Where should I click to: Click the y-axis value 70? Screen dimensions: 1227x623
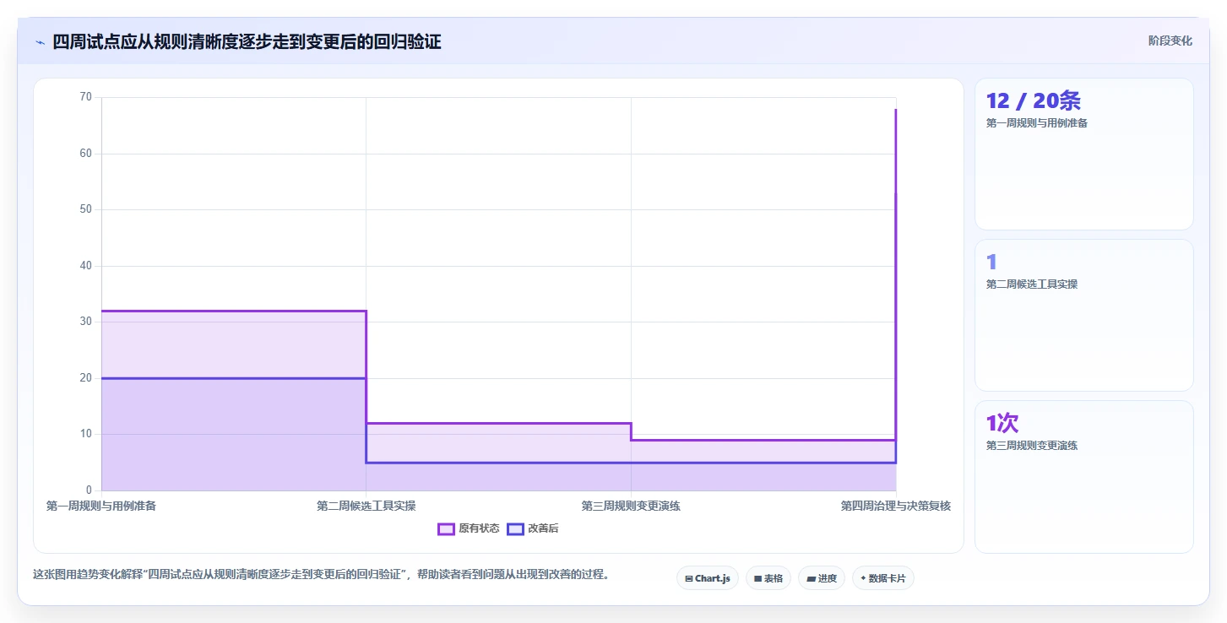(x=86, y=97)
